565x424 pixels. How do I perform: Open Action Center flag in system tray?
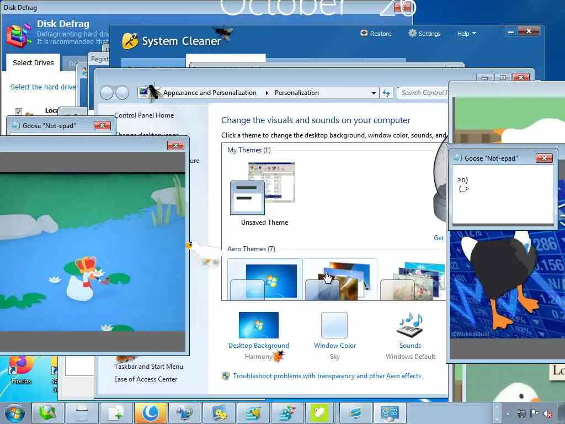(534, 414)
